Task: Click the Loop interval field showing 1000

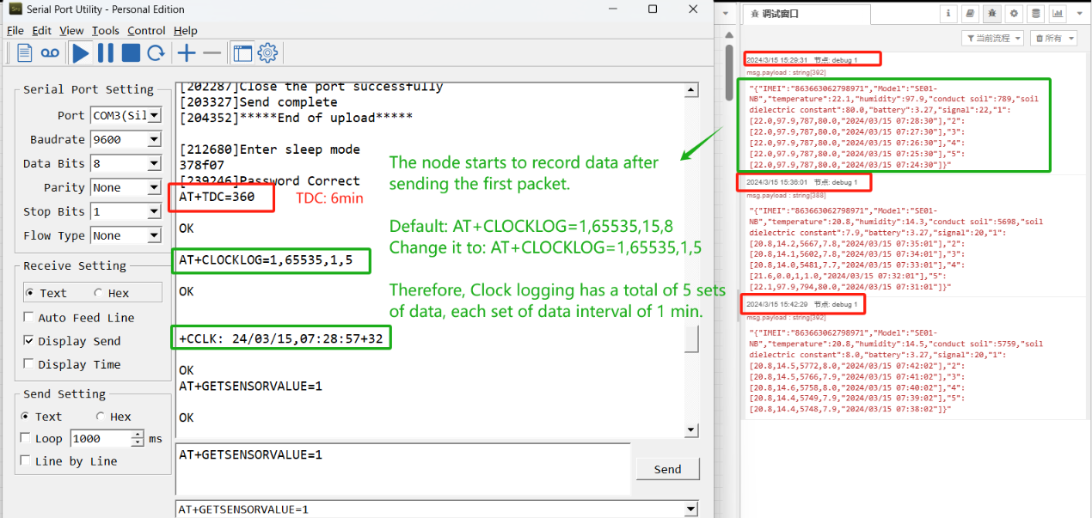Action: pos(101,438)
